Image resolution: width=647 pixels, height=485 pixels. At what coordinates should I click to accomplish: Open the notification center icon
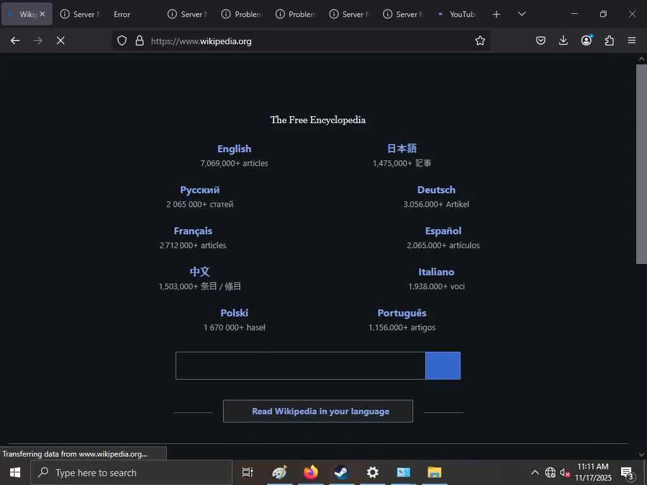627,473
